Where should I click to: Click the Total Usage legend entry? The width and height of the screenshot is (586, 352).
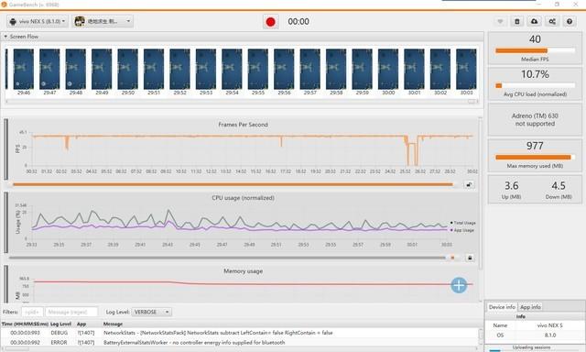(462, 223)
